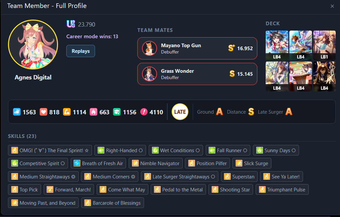Click the pink flame Guts icon

(93, 112)
